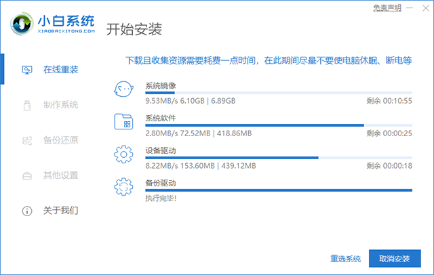Image resolution: width=434 pixels, height=275 pixels.
Task: Click the 系统软件 folder icon
Action: [x=123, y=123]
